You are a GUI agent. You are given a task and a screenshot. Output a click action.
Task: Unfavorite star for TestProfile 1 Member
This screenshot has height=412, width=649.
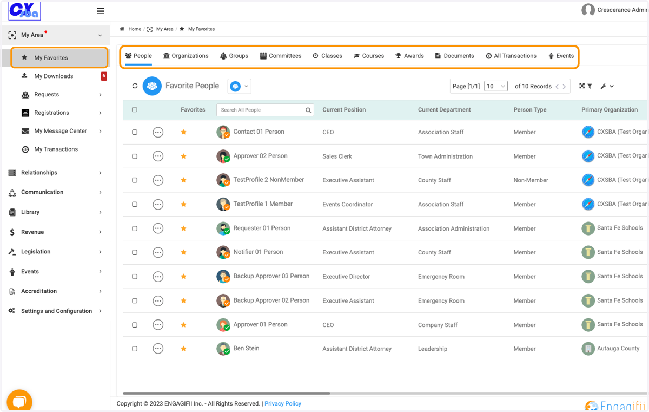[184, 204]
